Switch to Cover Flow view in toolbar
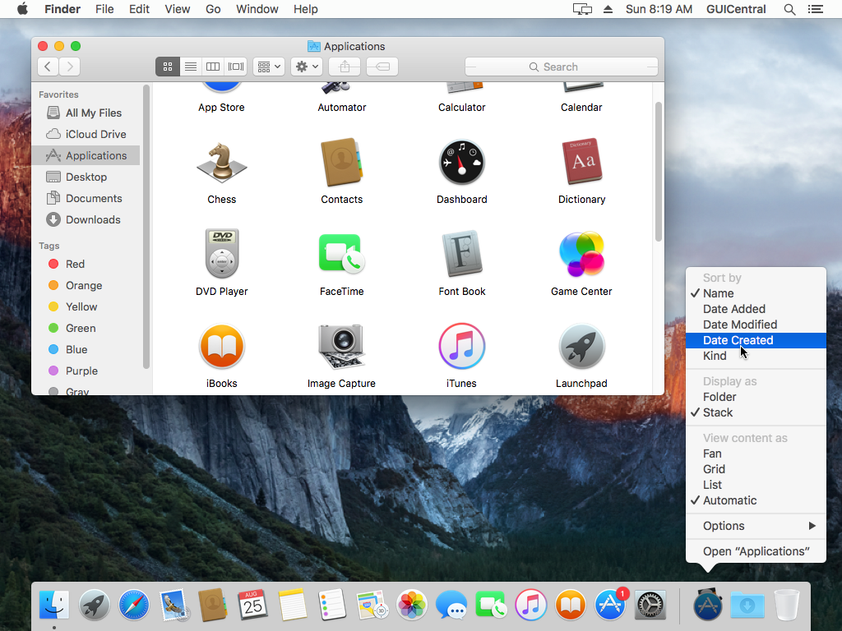842x631 pixels. (x=236, y=67)
